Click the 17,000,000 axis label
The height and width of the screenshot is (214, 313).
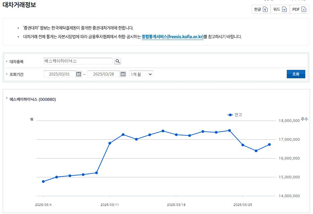click(x=289, y=139)
